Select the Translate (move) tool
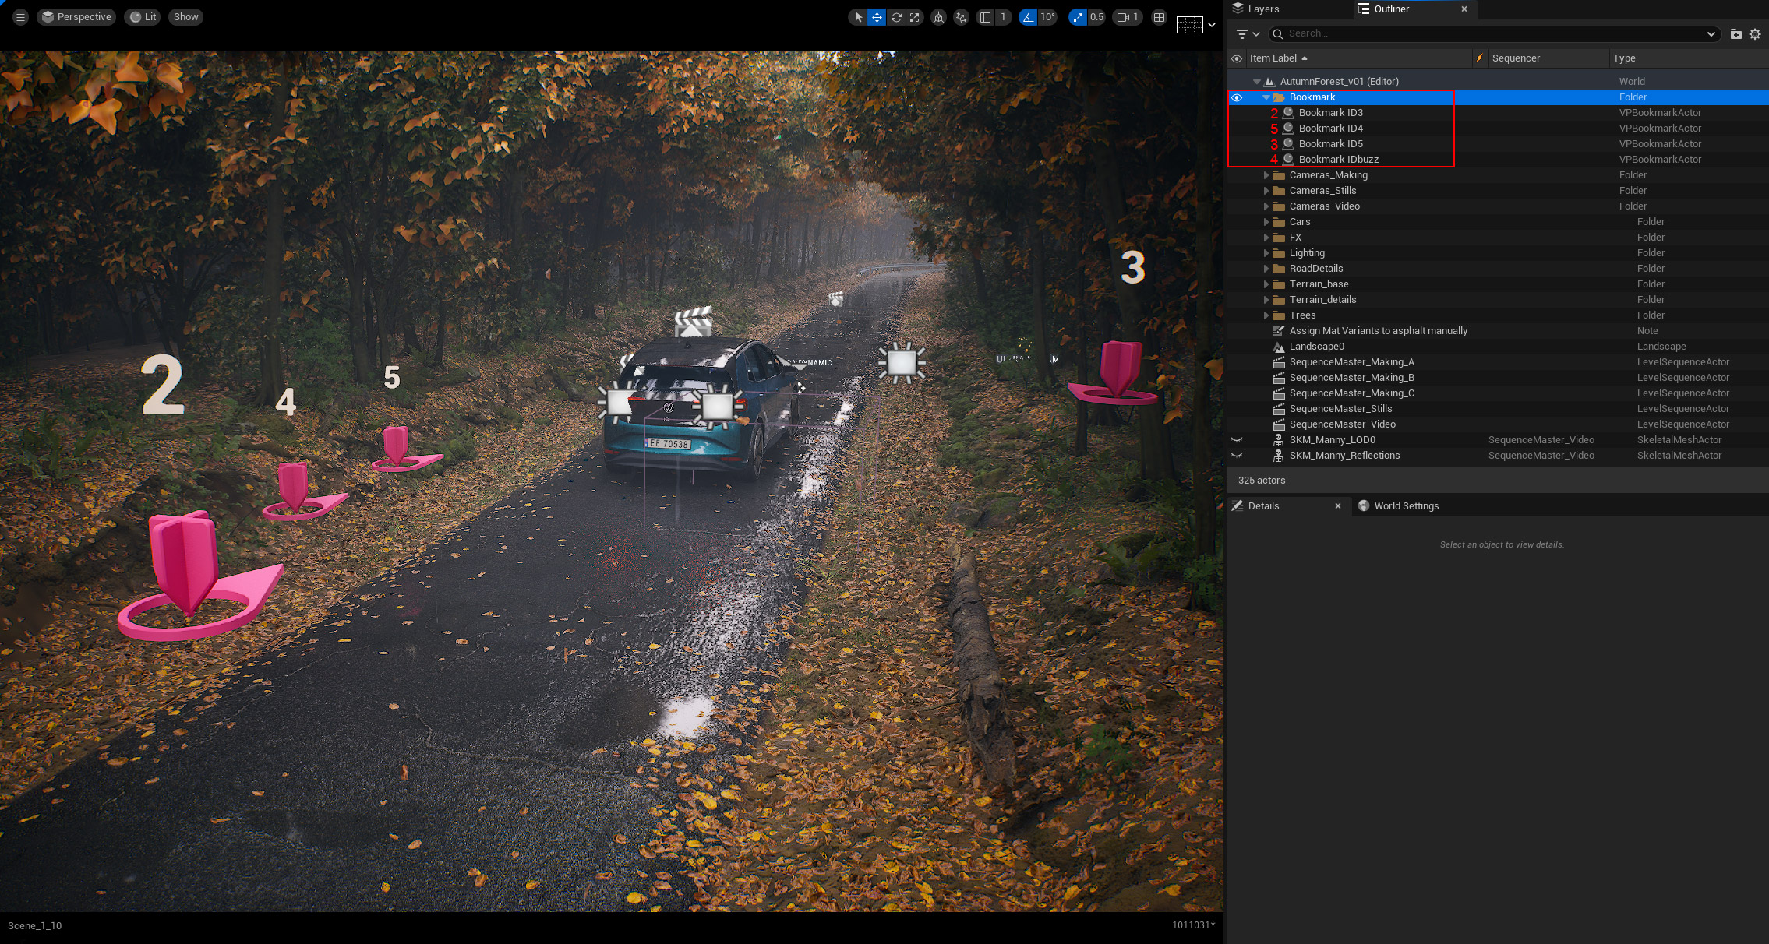Viewport: 1769px width, 944px height. (877, 17)
